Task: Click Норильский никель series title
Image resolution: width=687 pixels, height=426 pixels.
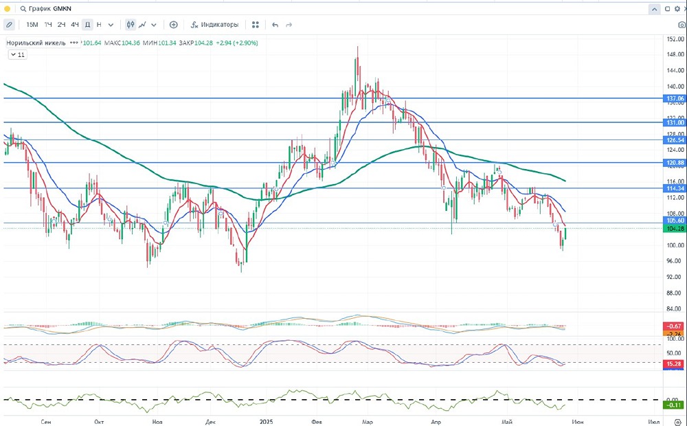Action: (x=36, y=43)
